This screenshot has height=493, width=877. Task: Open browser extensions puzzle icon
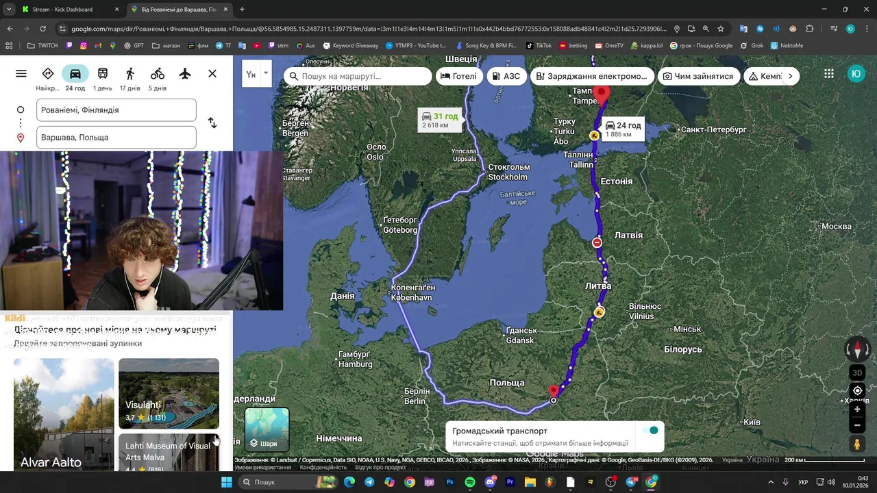(x=810, y=29)
